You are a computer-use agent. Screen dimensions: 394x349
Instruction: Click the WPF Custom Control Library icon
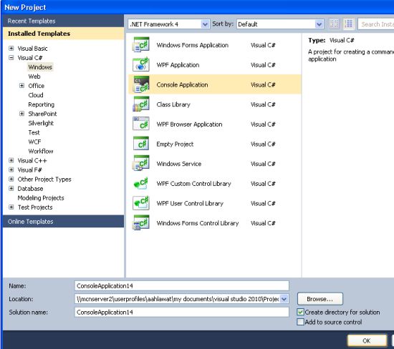click(x=140, y=183)
